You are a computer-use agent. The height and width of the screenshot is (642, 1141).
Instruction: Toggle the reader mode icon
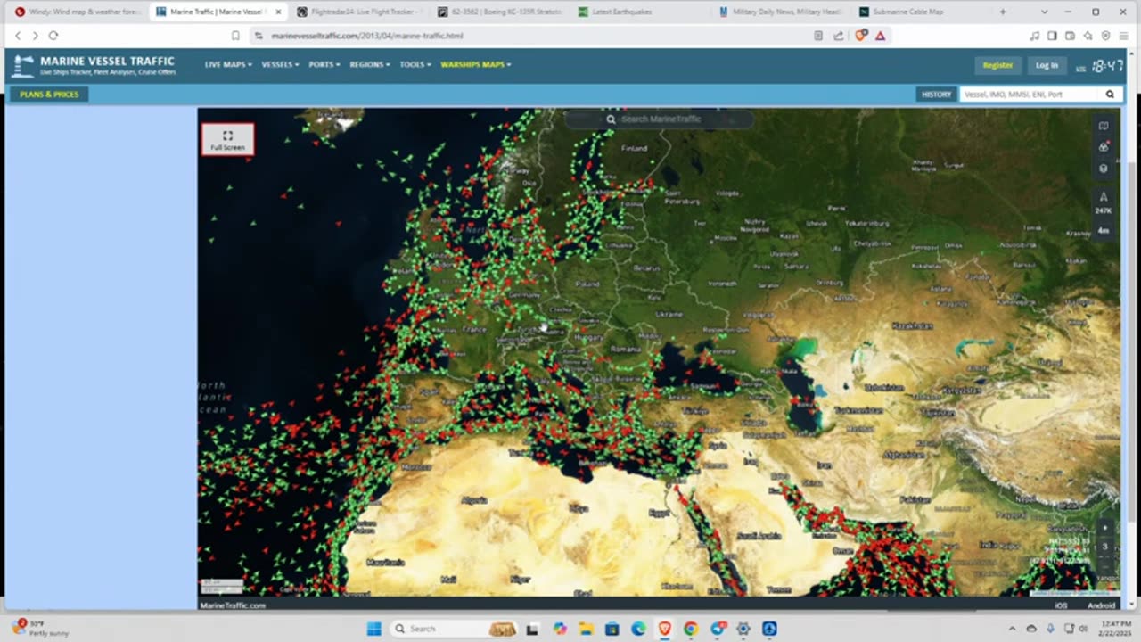(x=818, y=36)
